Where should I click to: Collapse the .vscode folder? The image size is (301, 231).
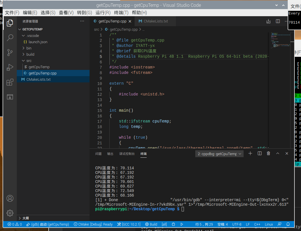(53, 36)
